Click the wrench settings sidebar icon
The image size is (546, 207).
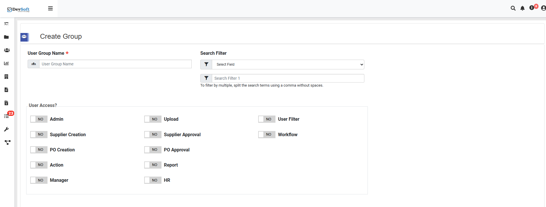(6, 129)
